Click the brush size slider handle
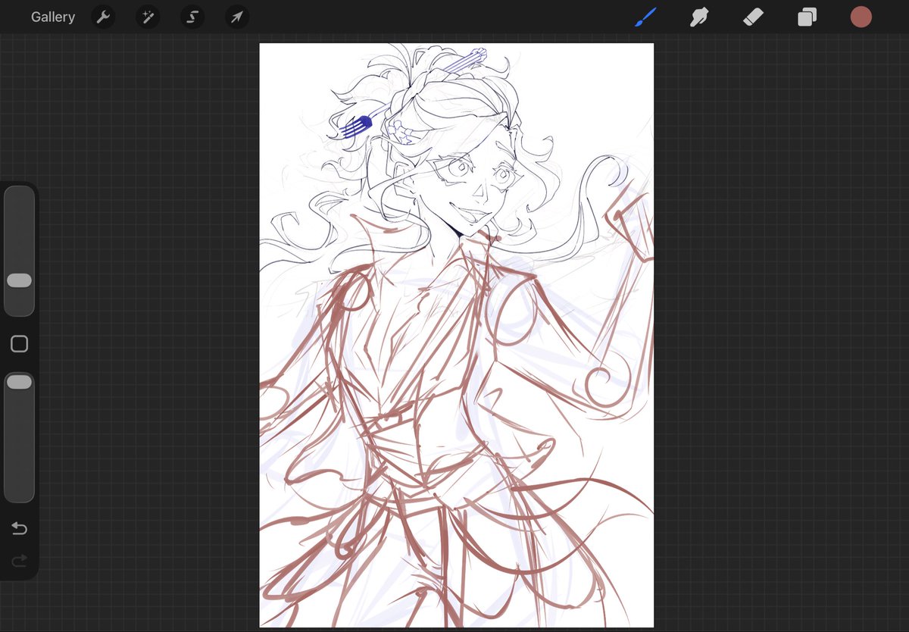Image resolution: width=909 pixels, height=632 pixels. (19, 280)
